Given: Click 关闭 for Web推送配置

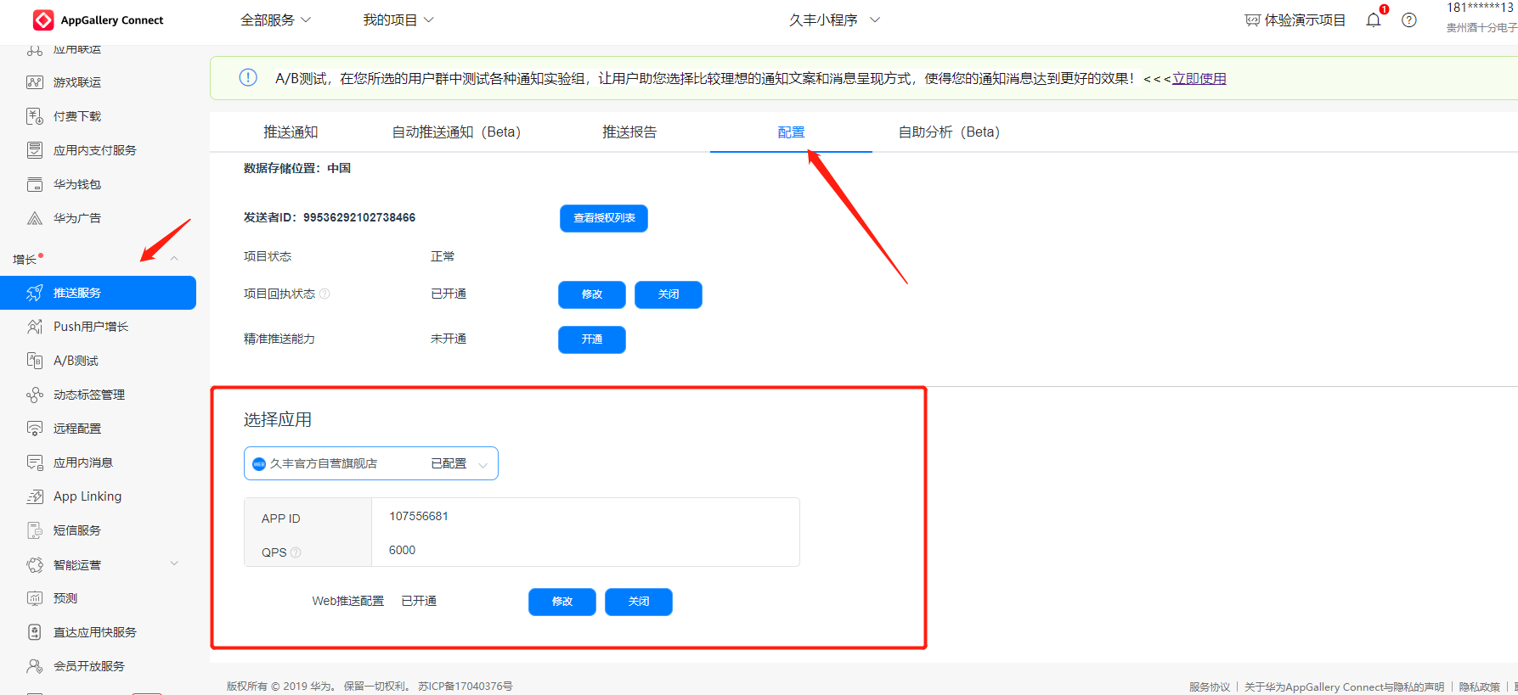Looking at the screenshot, I should click(639, 602).
